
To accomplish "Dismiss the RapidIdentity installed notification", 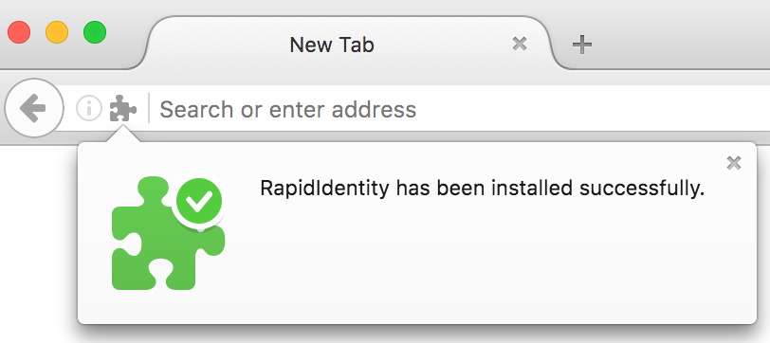I will coord(734,163).
